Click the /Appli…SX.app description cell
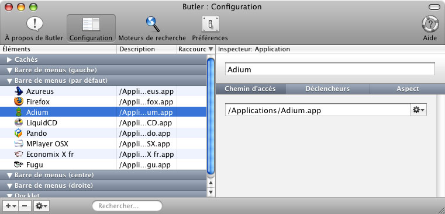 [x=146, y=144]
